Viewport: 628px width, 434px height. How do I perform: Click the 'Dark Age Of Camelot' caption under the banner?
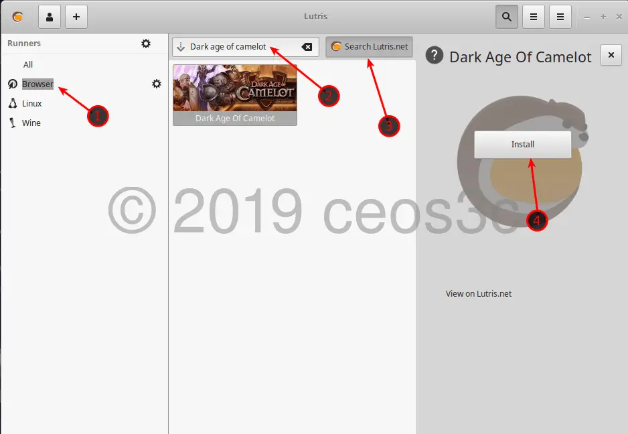click(235, 119)
